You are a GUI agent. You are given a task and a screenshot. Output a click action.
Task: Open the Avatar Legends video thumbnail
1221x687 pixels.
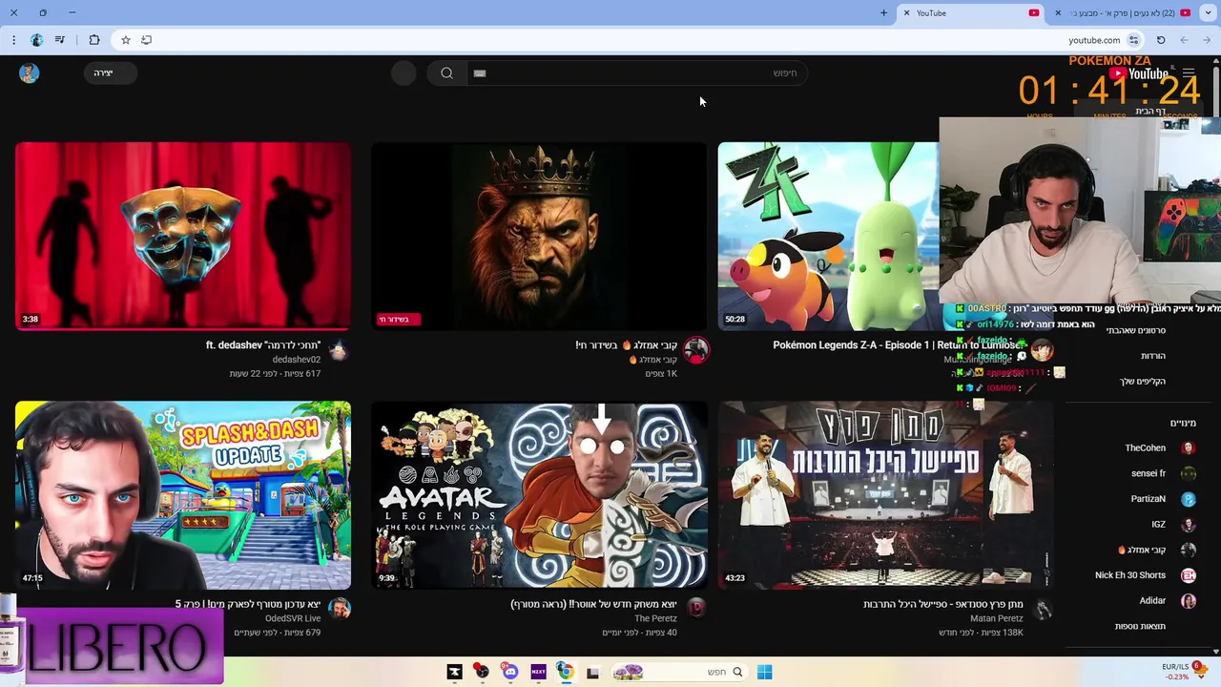point(539,495)
